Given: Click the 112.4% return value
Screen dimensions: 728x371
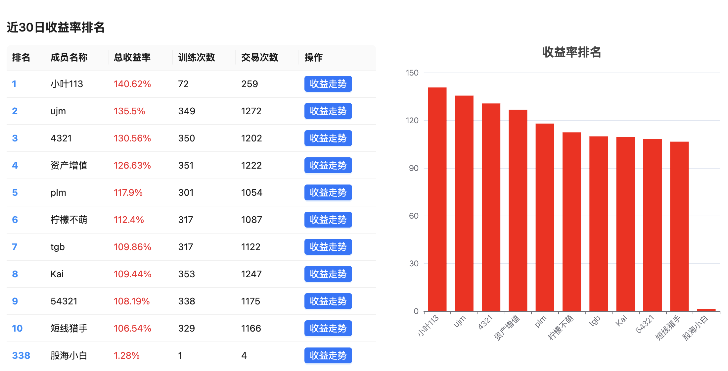Looking at the screenshot, I should (x=129, y=220).
